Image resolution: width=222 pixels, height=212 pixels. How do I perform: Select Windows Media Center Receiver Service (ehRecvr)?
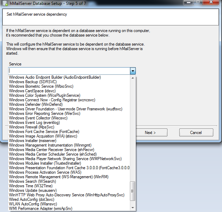point(69,150)
